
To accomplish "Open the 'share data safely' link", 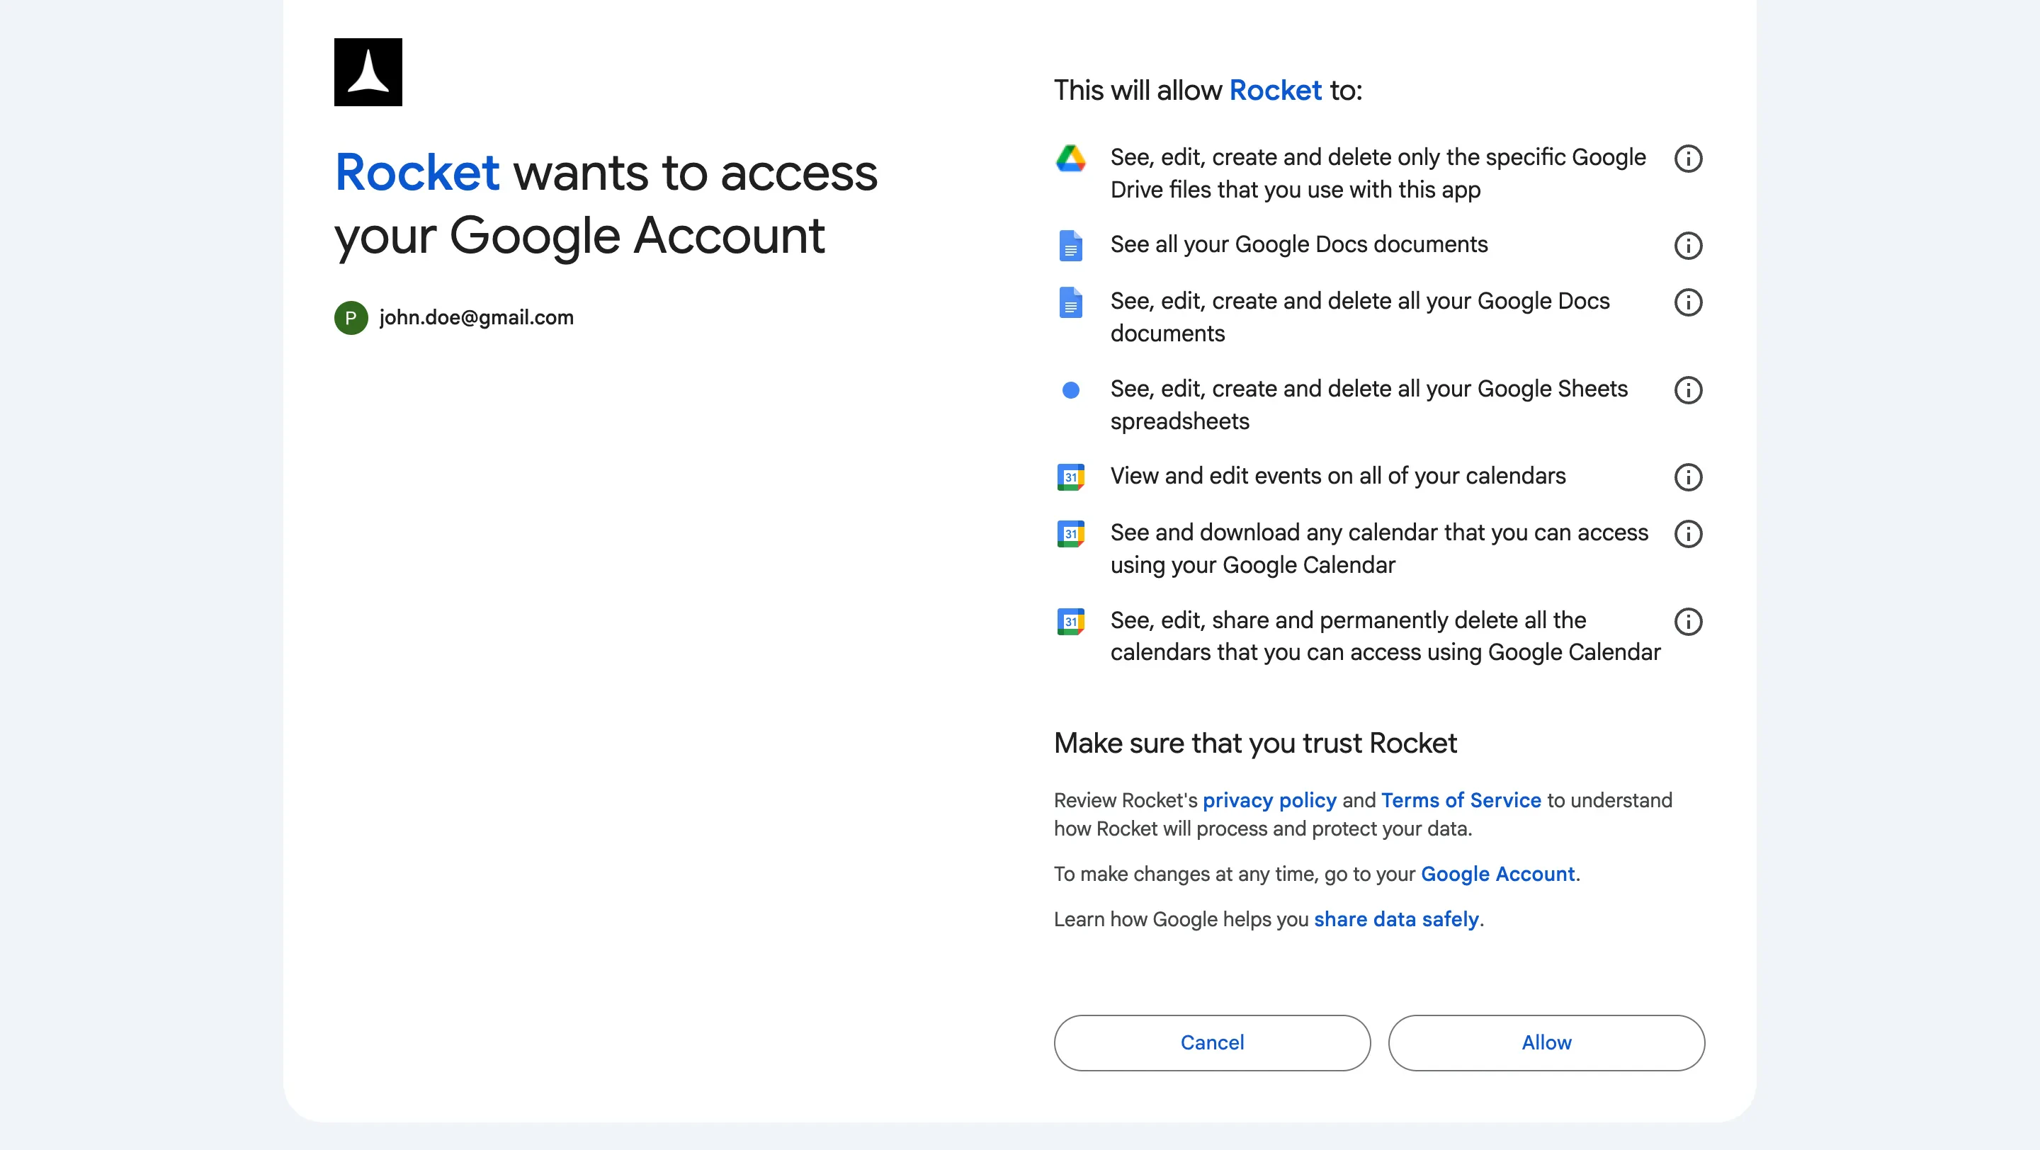I will [1396, 919].
